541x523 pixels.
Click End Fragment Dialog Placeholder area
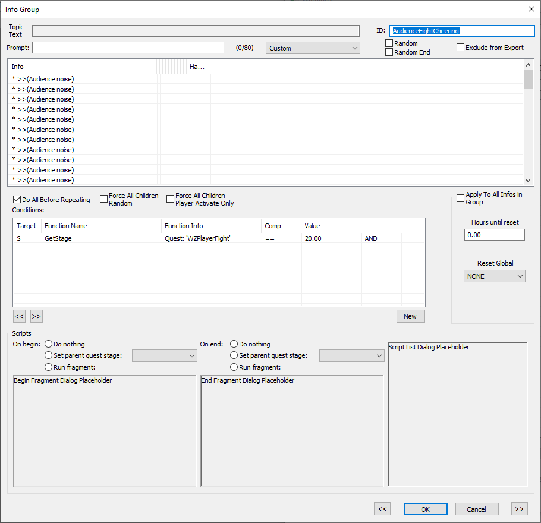tap(292, 431)
